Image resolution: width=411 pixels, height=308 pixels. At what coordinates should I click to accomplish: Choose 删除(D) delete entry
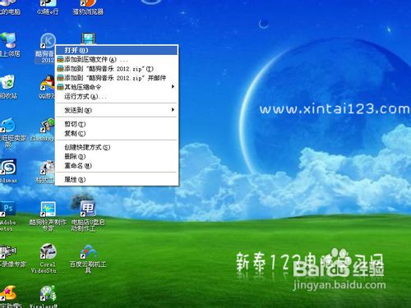pyautogui.click(x=117, y=157)
